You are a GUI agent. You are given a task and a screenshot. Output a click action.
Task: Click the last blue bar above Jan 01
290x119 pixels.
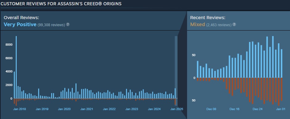(x=281, y=63)
